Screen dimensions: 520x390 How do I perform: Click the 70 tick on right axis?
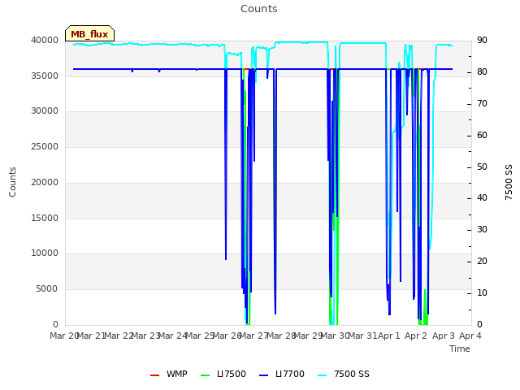[482, 103]
